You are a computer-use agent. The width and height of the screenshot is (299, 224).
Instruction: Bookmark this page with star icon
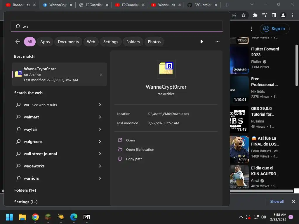pyautogui.click(x=244, y=15)
